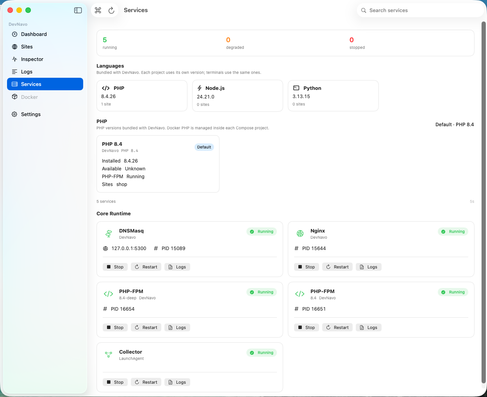Click the hash icon beside PID 15644
Viewport: 487px width, 397px height.
click(x=296, y=249)
